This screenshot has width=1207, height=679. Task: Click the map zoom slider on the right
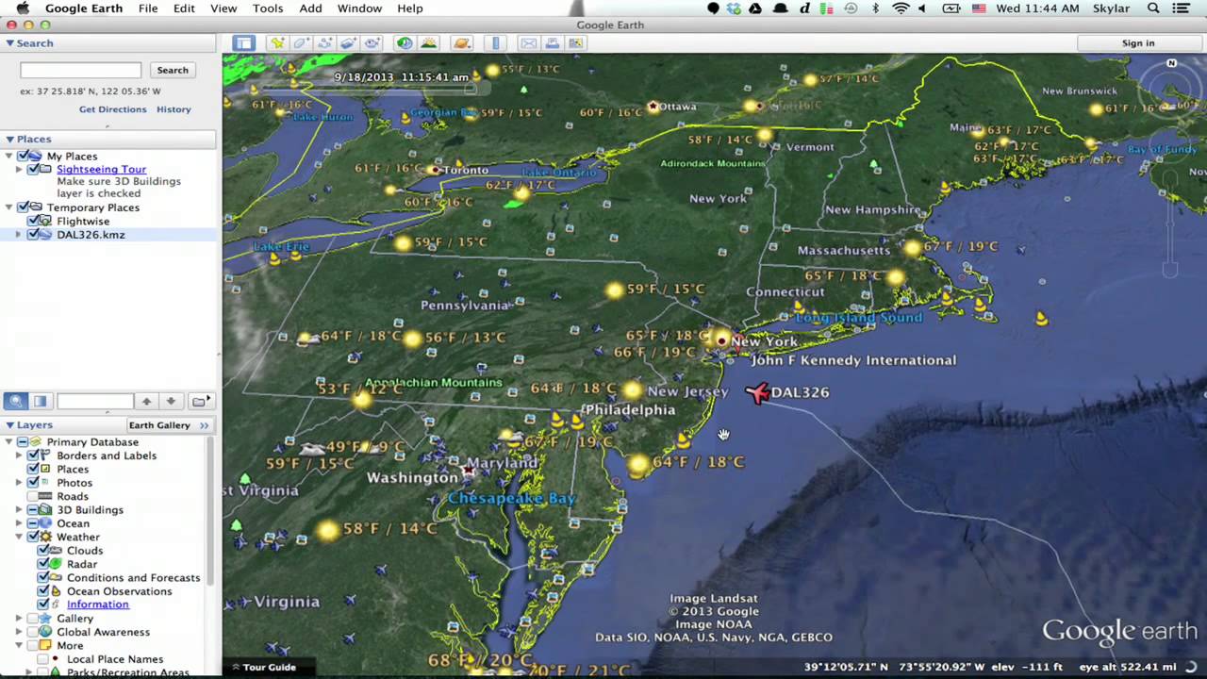[x=1170, y=224]
